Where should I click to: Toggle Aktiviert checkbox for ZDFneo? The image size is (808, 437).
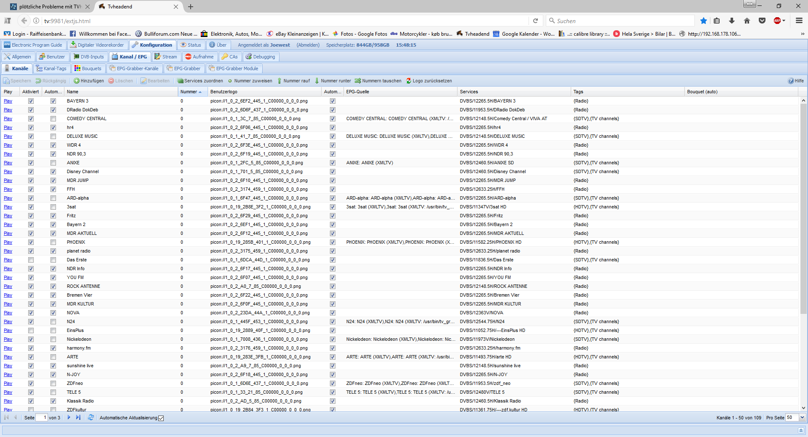point(31,383)
